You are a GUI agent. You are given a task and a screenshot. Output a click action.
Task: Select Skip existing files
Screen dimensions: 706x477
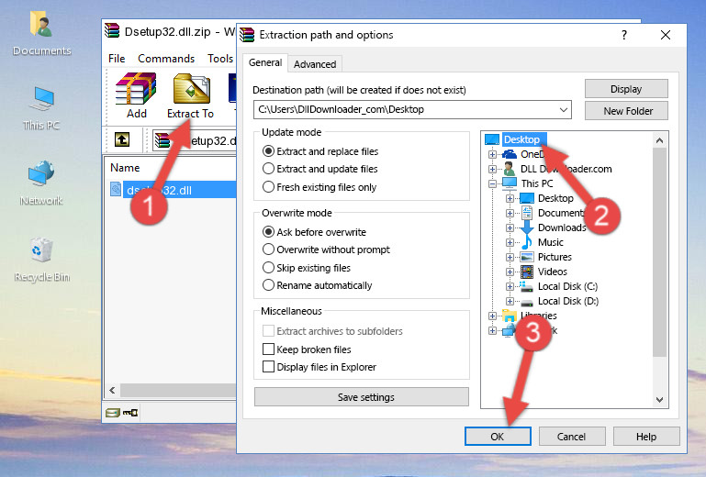pyautogui.click(x=306, y=267)
